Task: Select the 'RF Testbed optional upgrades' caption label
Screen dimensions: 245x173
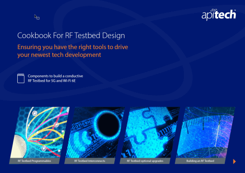Action: point(145,161)
